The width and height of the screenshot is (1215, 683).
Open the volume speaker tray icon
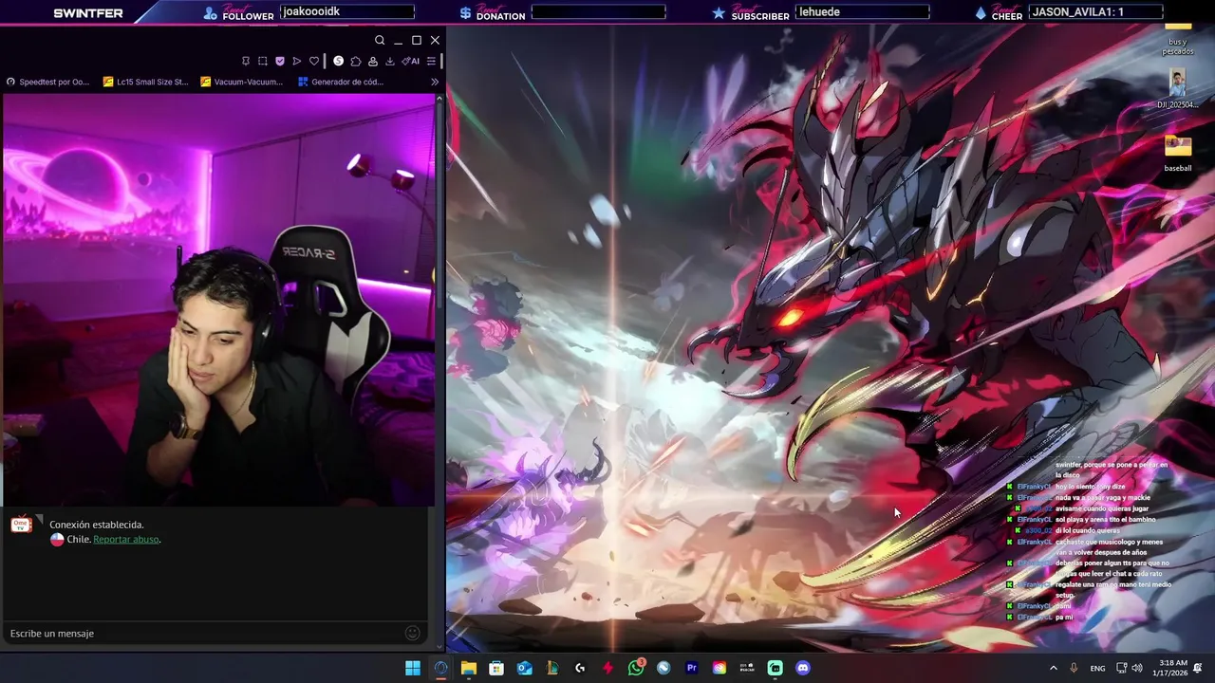[1137, 668]
